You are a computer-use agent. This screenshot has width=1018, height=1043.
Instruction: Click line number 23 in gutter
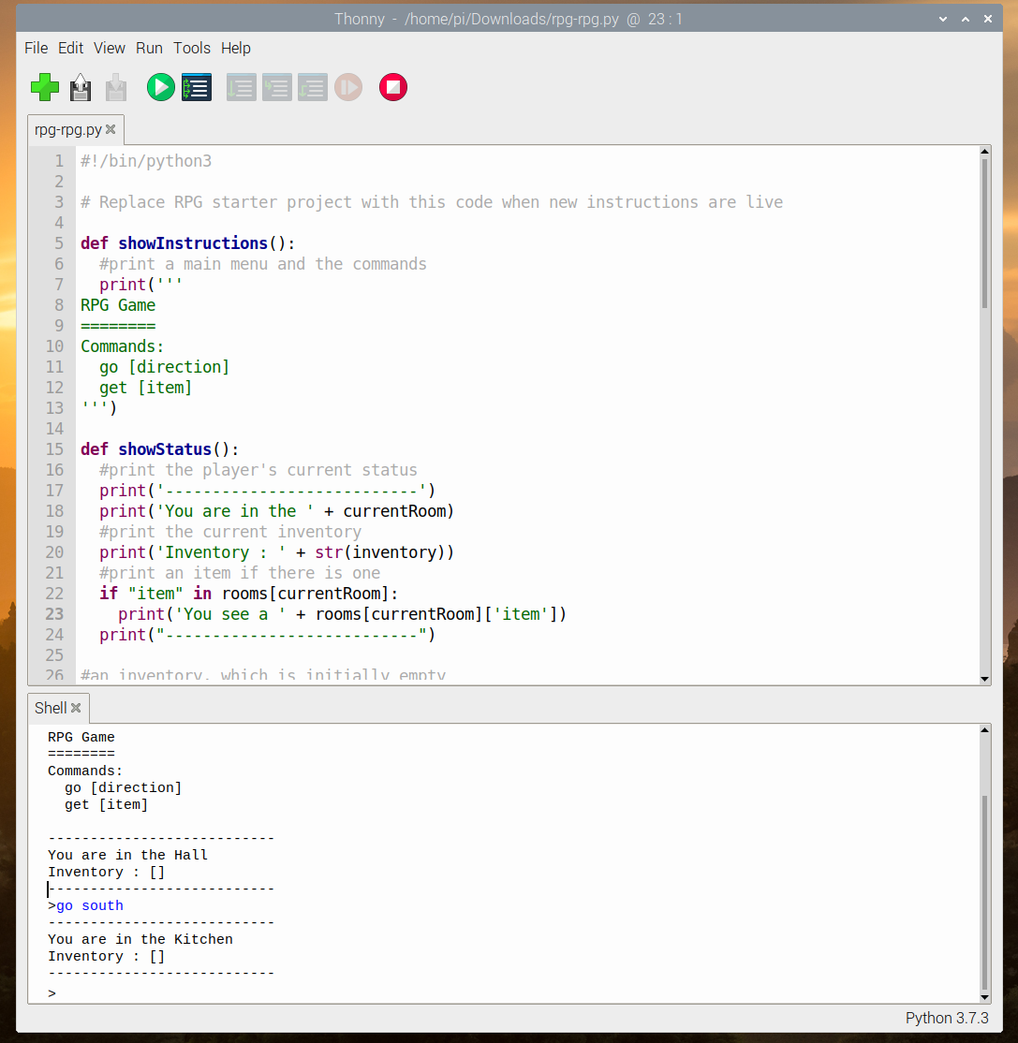(x=54, y=614)
